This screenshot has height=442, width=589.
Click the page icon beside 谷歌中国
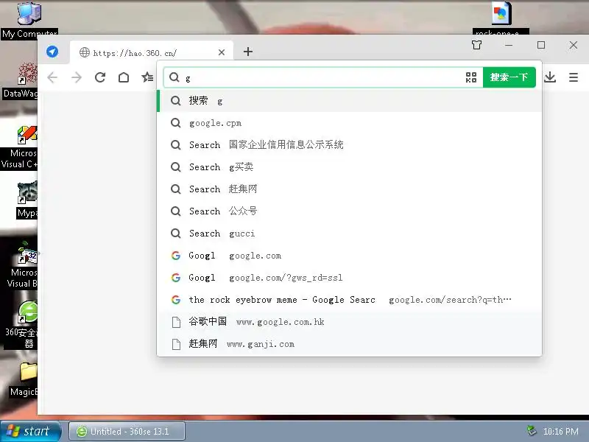176,322
